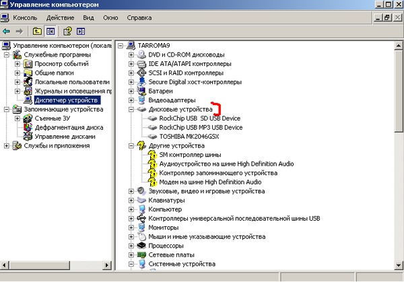Click the Батареи device category icon

(x=142, y=91)
